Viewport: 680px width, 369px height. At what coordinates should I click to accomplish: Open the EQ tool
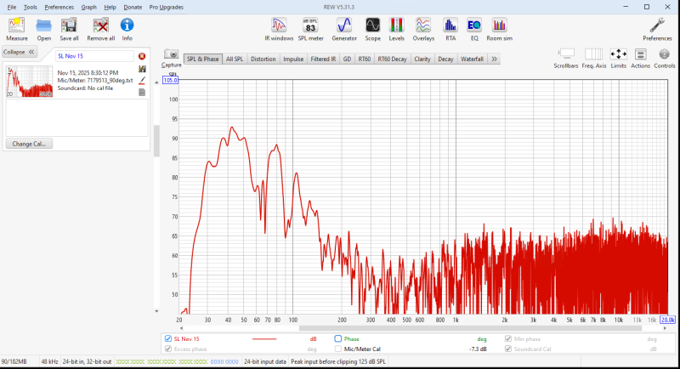click(x=473, y=27)
